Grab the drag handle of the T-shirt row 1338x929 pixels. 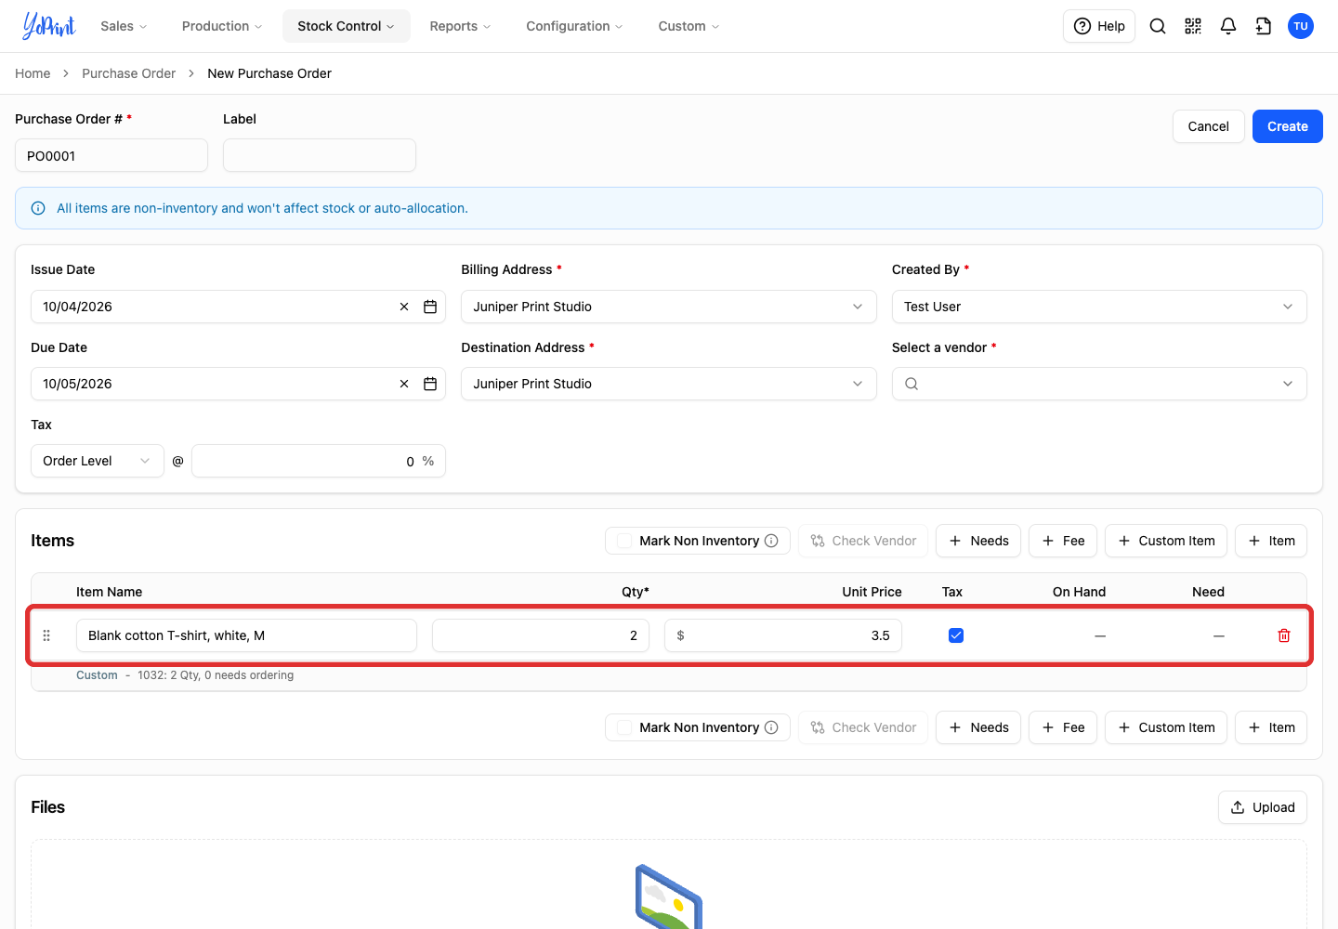46,635
